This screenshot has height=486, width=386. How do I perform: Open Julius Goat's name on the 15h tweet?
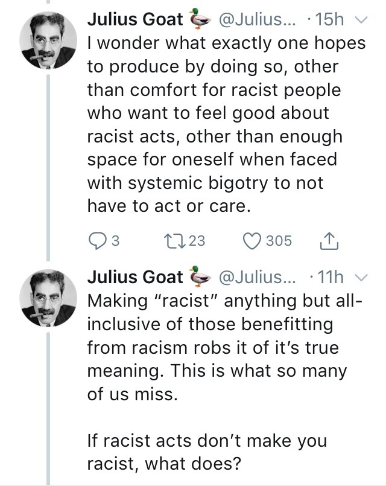pos(135,20)
